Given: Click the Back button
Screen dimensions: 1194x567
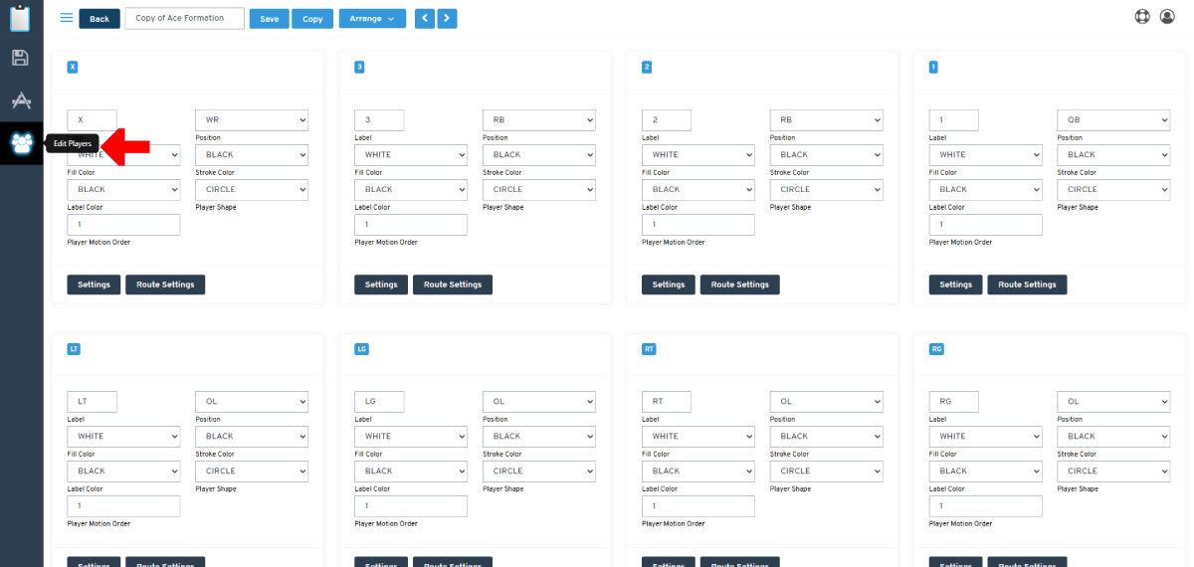Looking at the screenshot, I should (x=99, y=18).
